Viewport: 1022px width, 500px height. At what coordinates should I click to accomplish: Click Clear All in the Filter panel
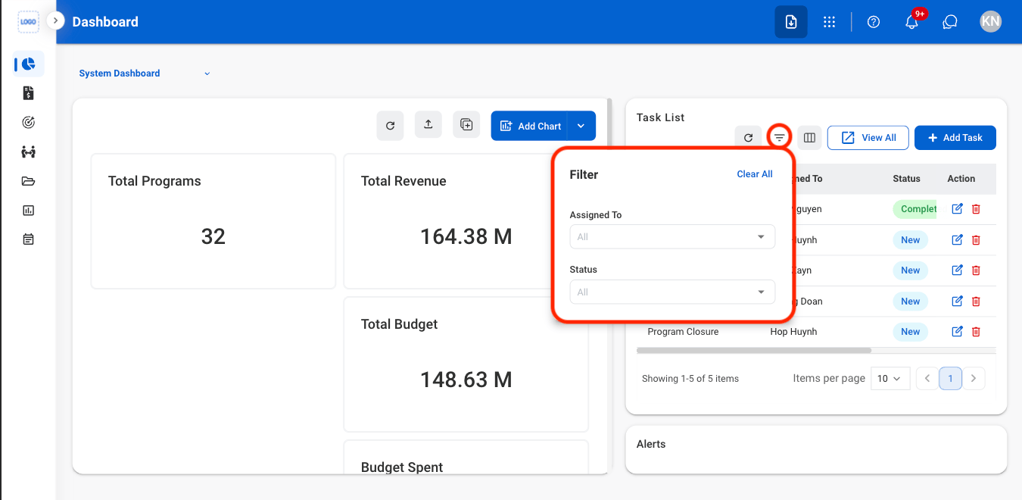coord(755,174)
